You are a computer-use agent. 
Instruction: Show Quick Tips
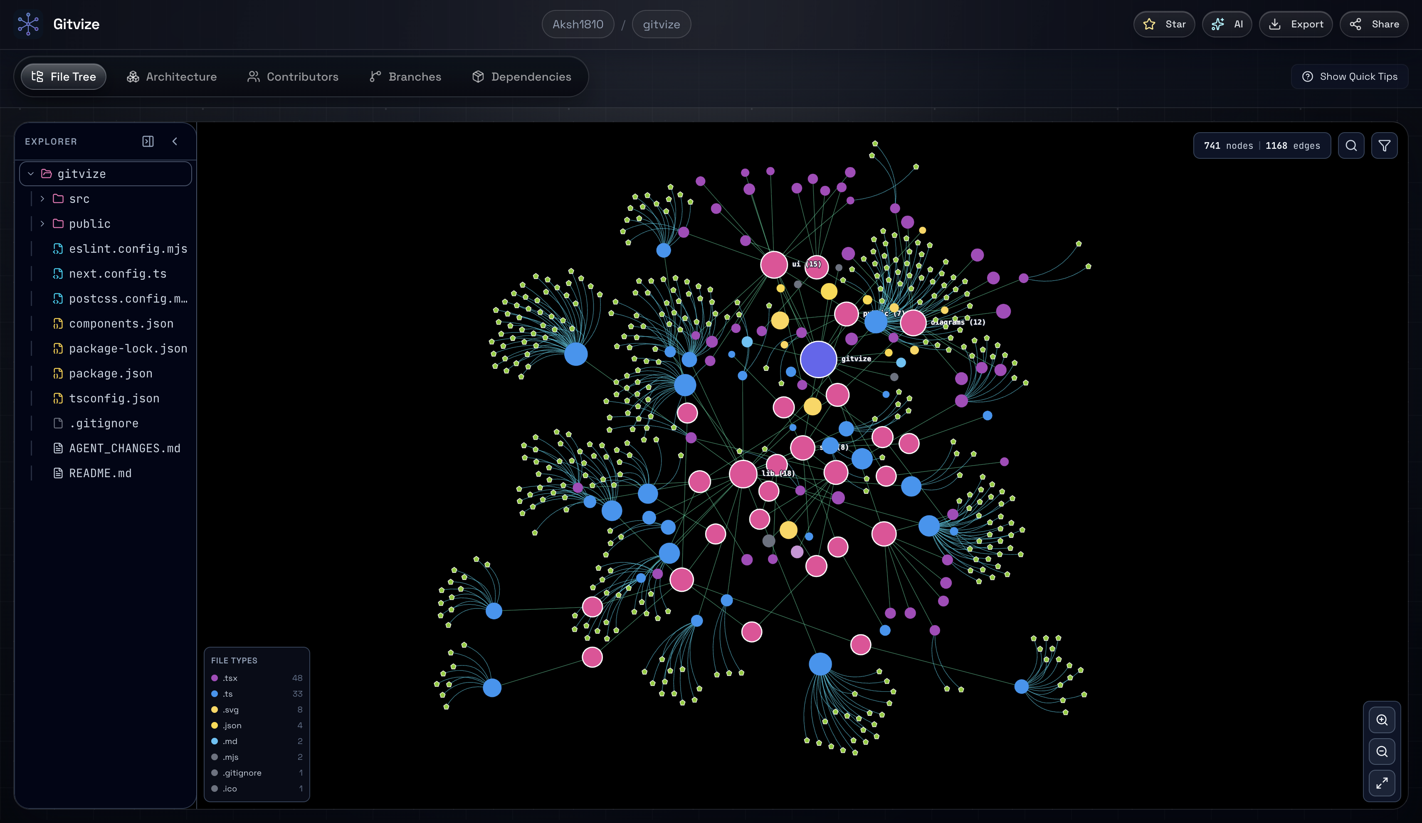(1349, 77)
